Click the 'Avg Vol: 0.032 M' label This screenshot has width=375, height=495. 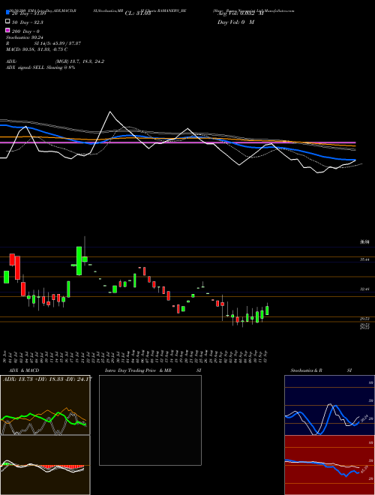pos(240,13)
